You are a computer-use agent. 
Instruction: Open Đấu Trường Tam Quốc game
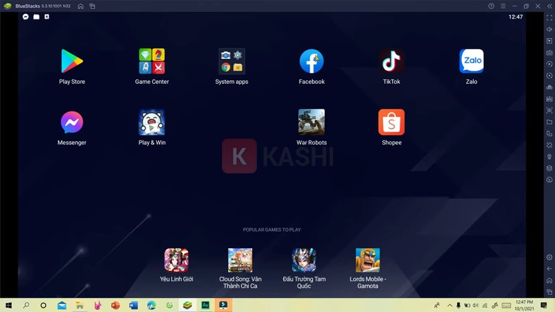pyautogui.click(x=304, y=260)
